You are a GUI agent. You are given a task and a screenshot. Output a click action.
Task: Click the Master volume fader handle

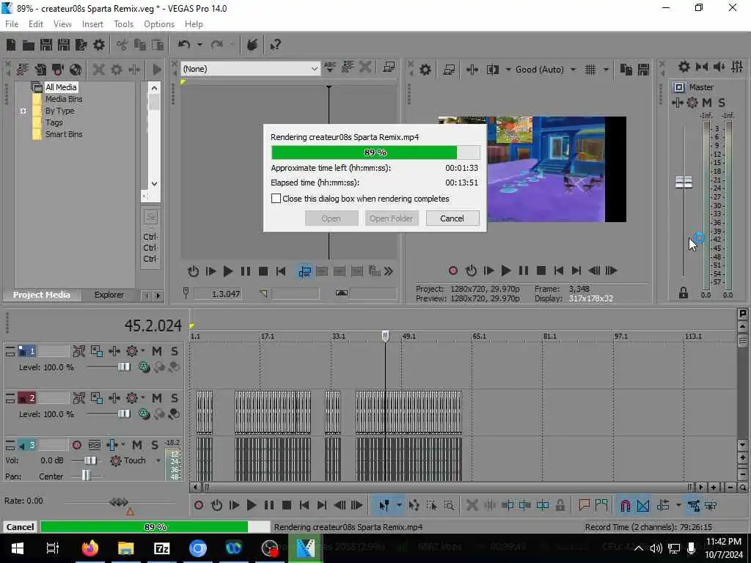coord(684,183)
